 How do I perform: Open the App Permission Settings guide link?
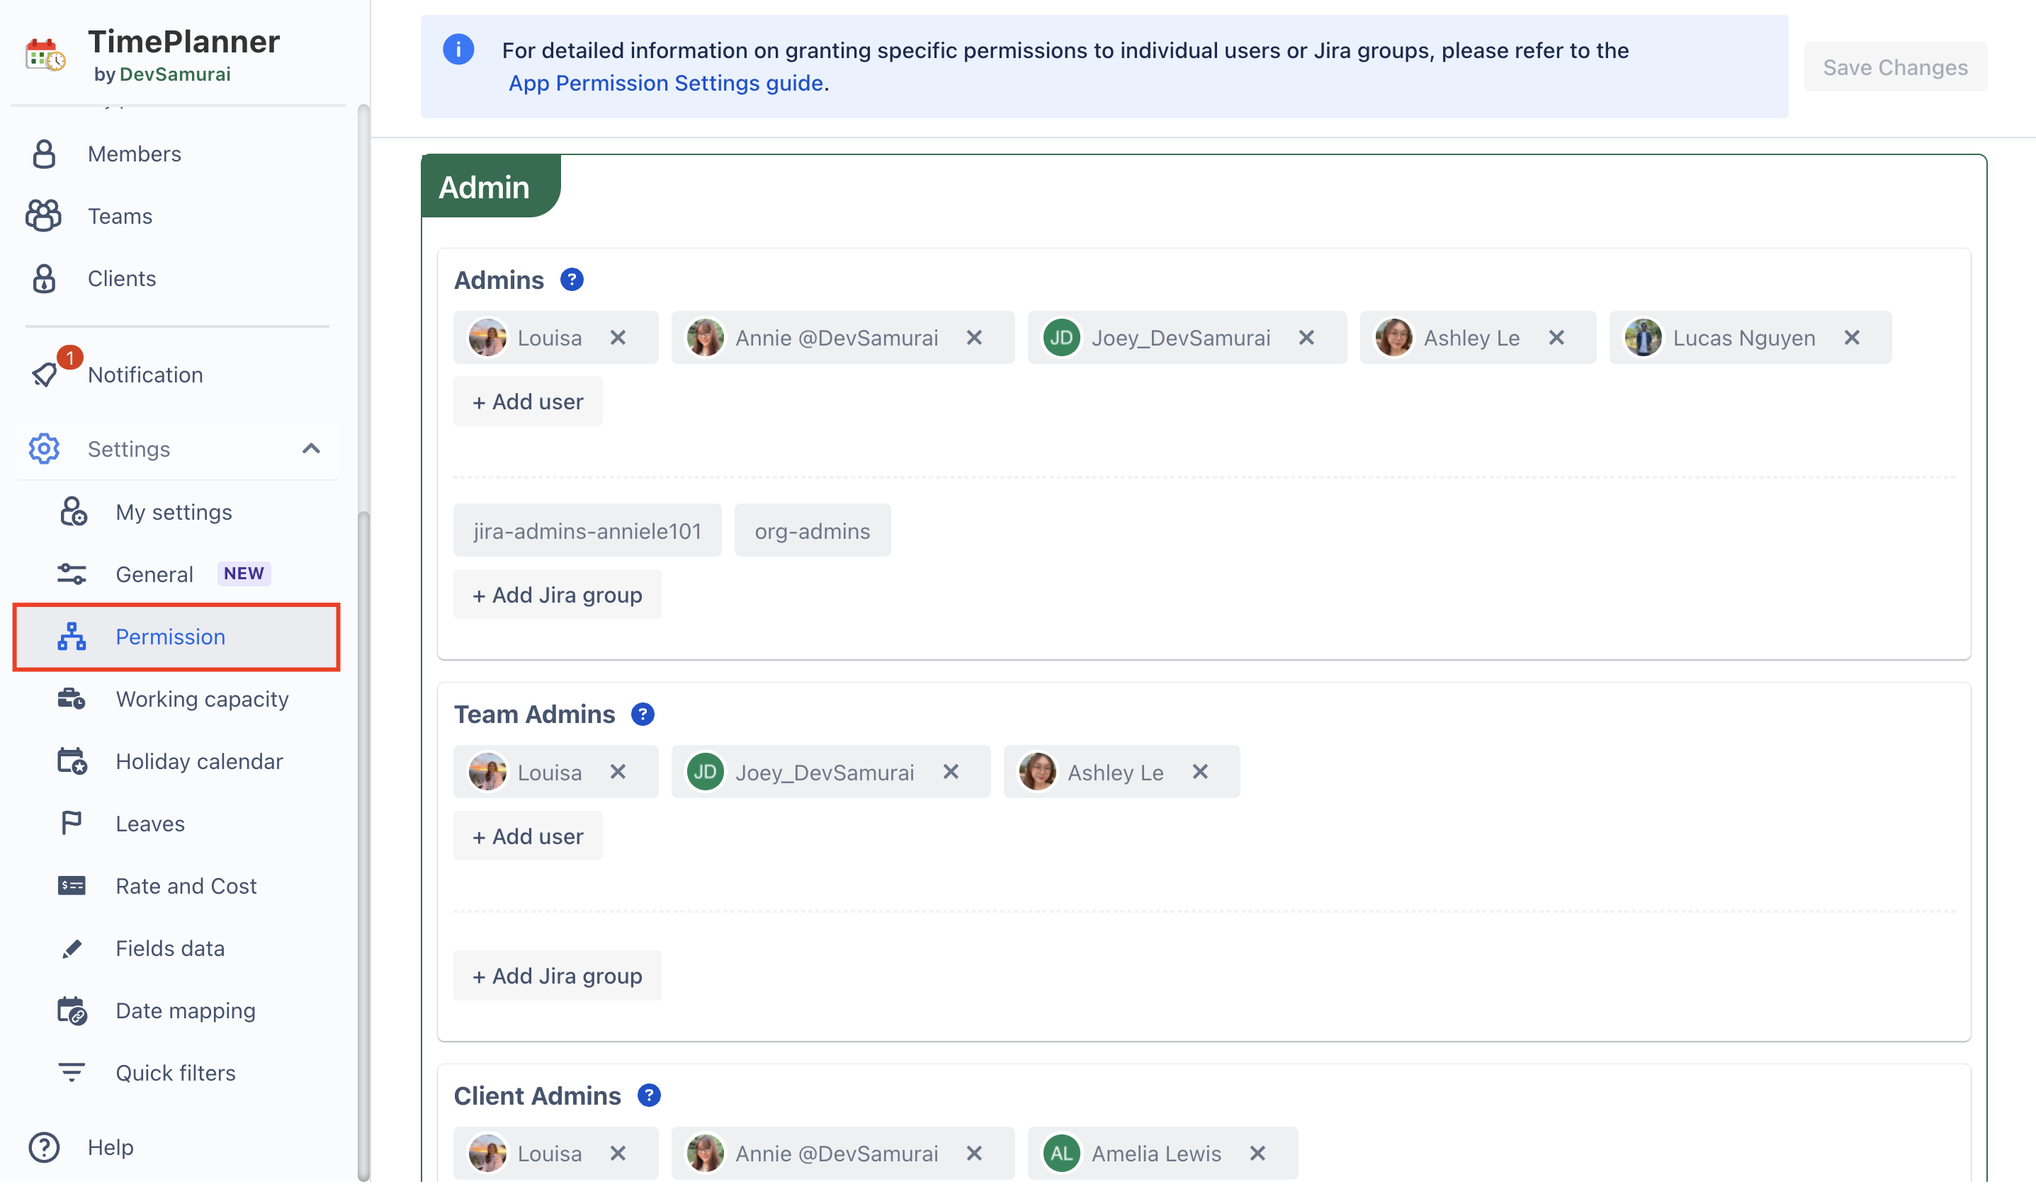click(666, 83)
